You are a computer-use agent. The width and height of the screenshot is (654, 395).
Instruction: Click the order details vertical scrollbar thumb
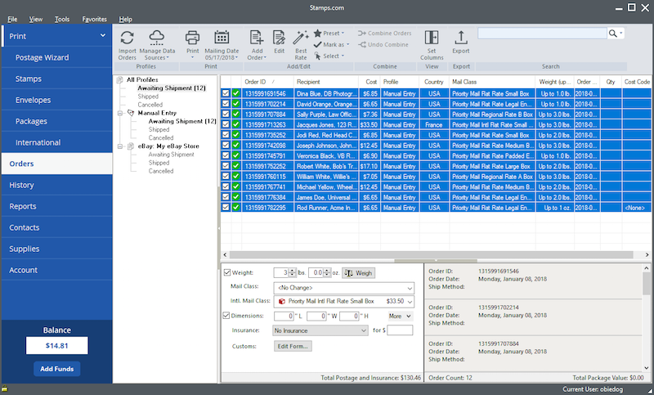coord(646,282)
